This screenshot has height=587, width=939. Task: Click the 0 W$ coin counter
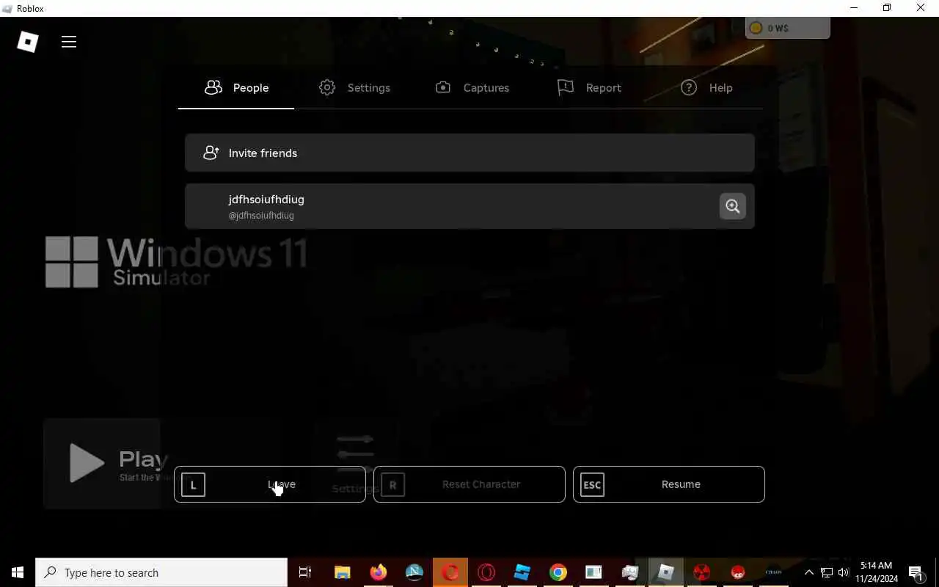coord(788,28)
